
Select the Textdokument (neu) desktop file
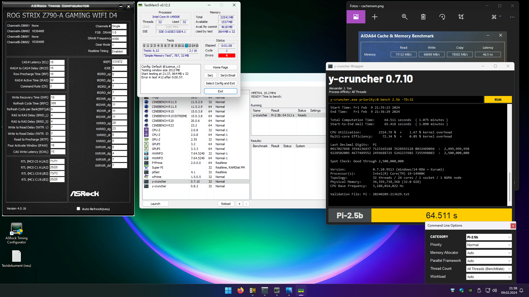pos(16,259)
